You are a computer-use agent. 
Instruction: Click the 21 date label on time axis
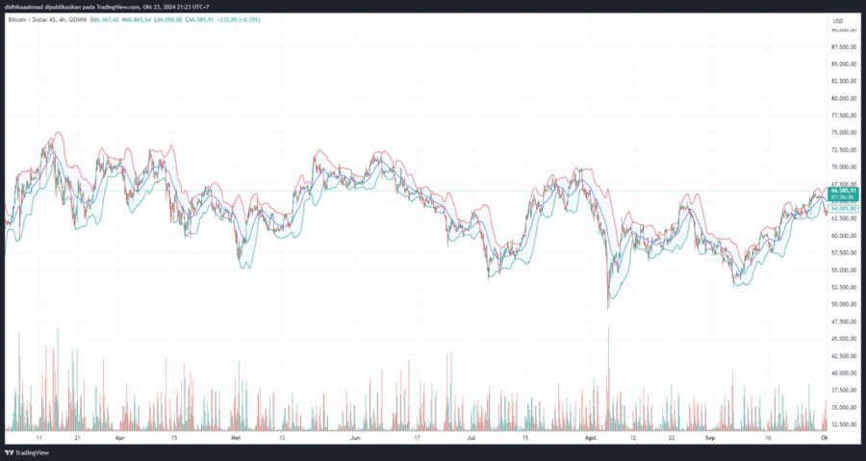coord(78,438)
